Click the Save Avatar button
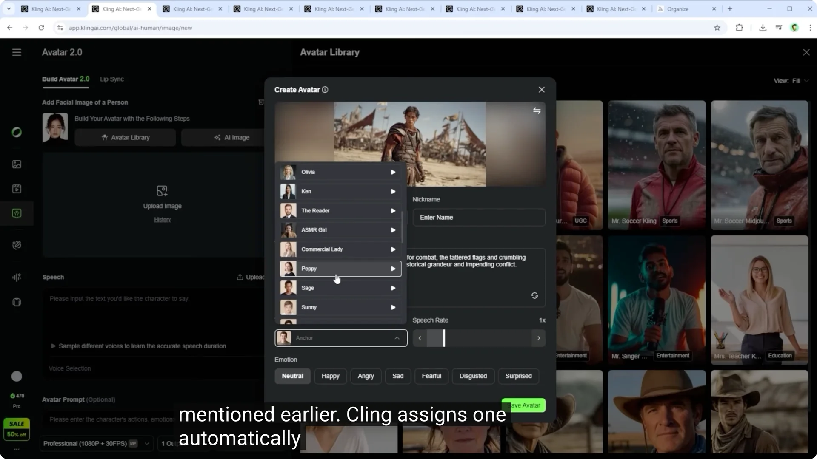 (x=523, y=405)
